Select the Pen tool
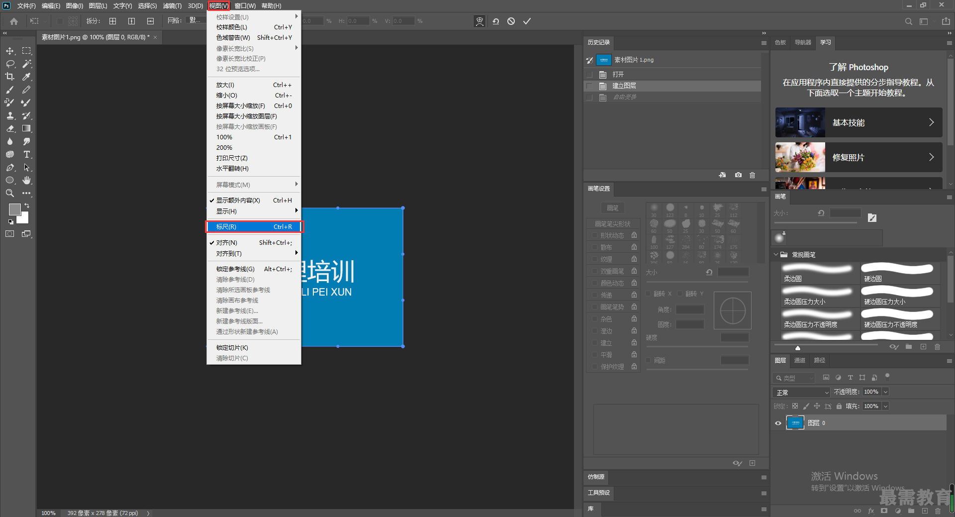This screenshot has width=955, height=517. click(10, 167)
